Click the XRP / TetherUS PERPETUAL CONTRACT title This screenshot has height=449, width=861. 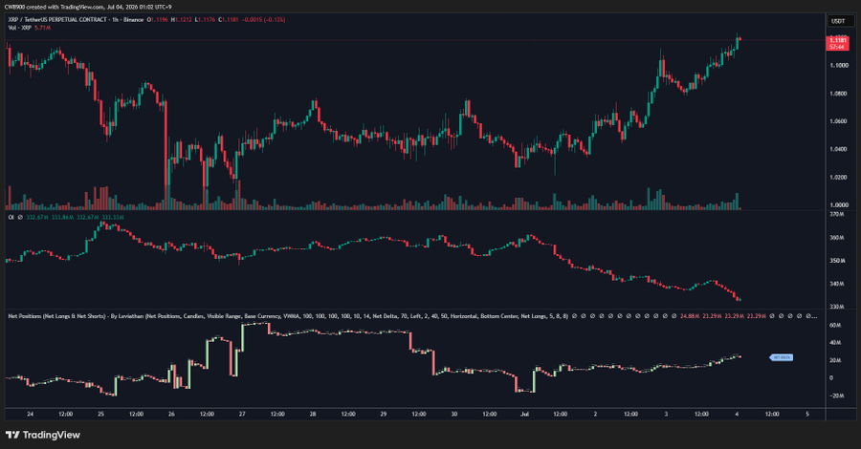point(57,20)
